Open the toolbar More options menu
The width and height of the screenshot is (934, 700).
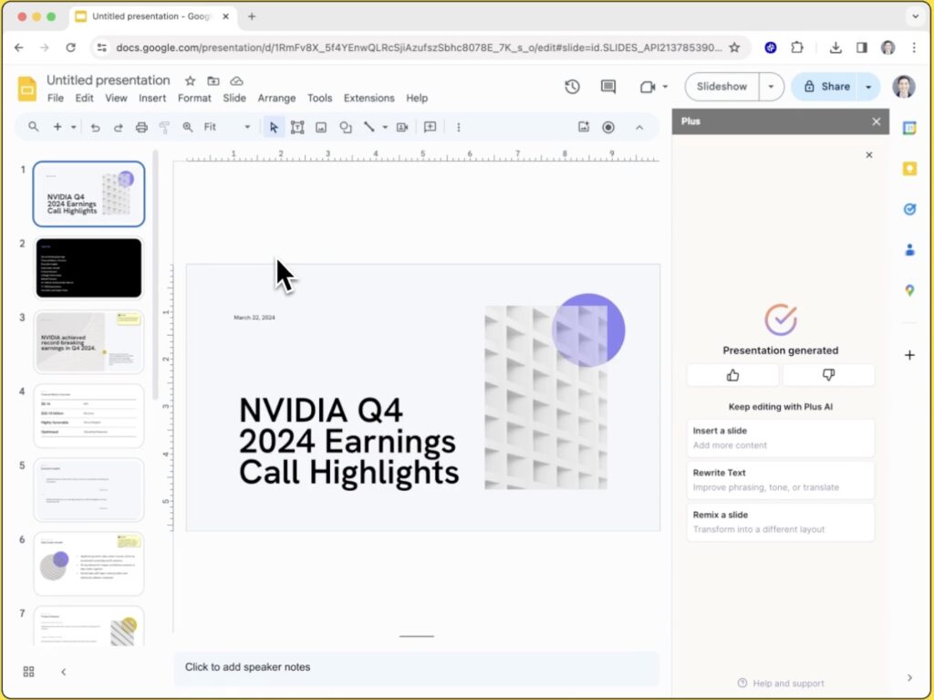[x=458, y=127]
